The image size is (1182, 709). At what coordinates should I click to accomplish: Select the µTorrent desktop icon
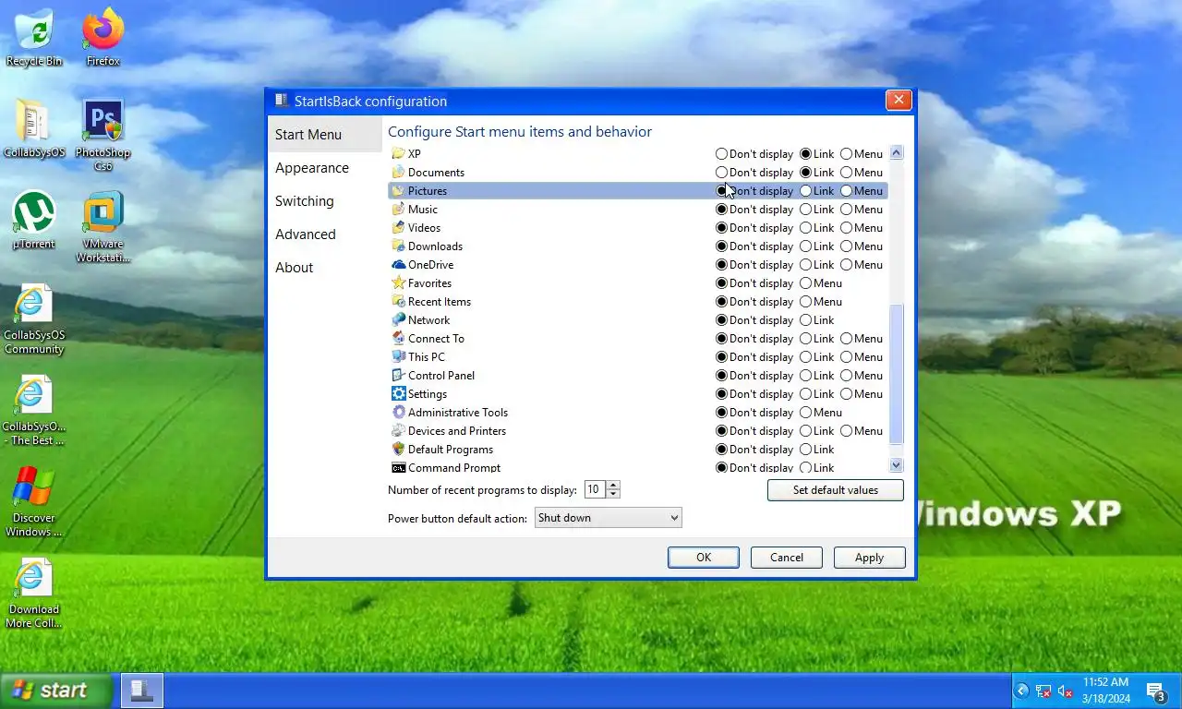[34, 222]
